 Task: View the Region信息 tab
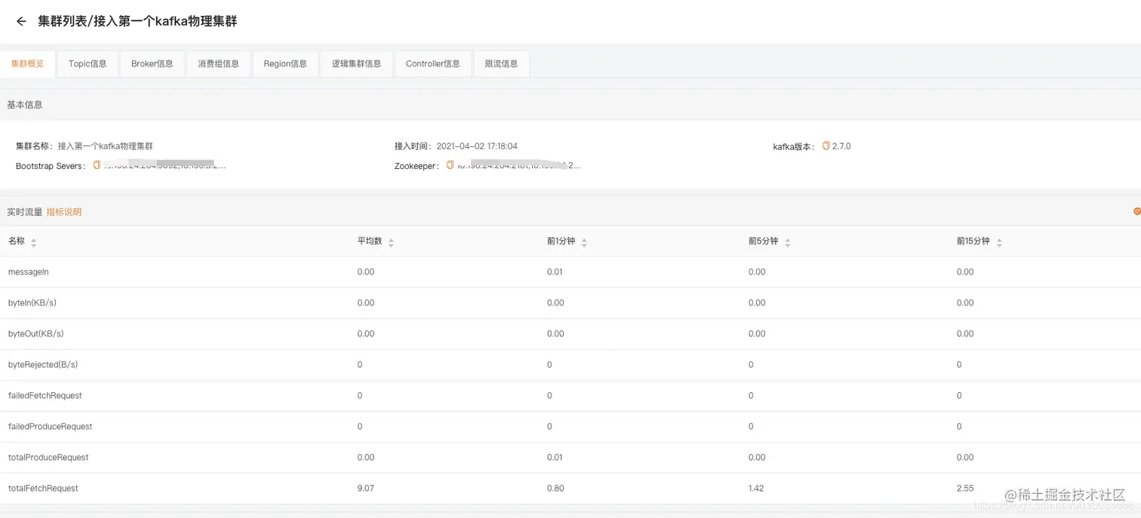point(285,63)
